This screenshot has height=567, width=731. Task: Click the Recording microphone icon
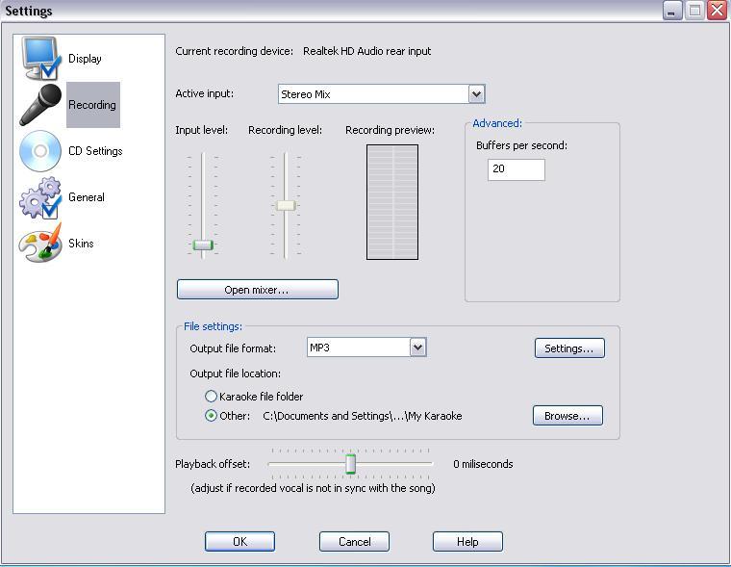coord(40,105)
